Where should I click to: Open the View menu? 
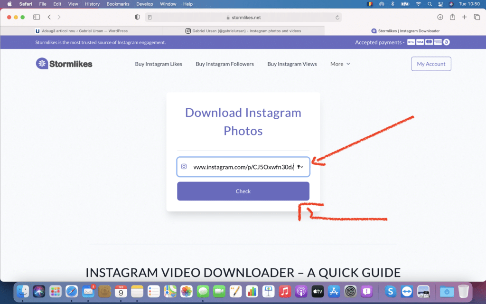click(x=73, y=4)
